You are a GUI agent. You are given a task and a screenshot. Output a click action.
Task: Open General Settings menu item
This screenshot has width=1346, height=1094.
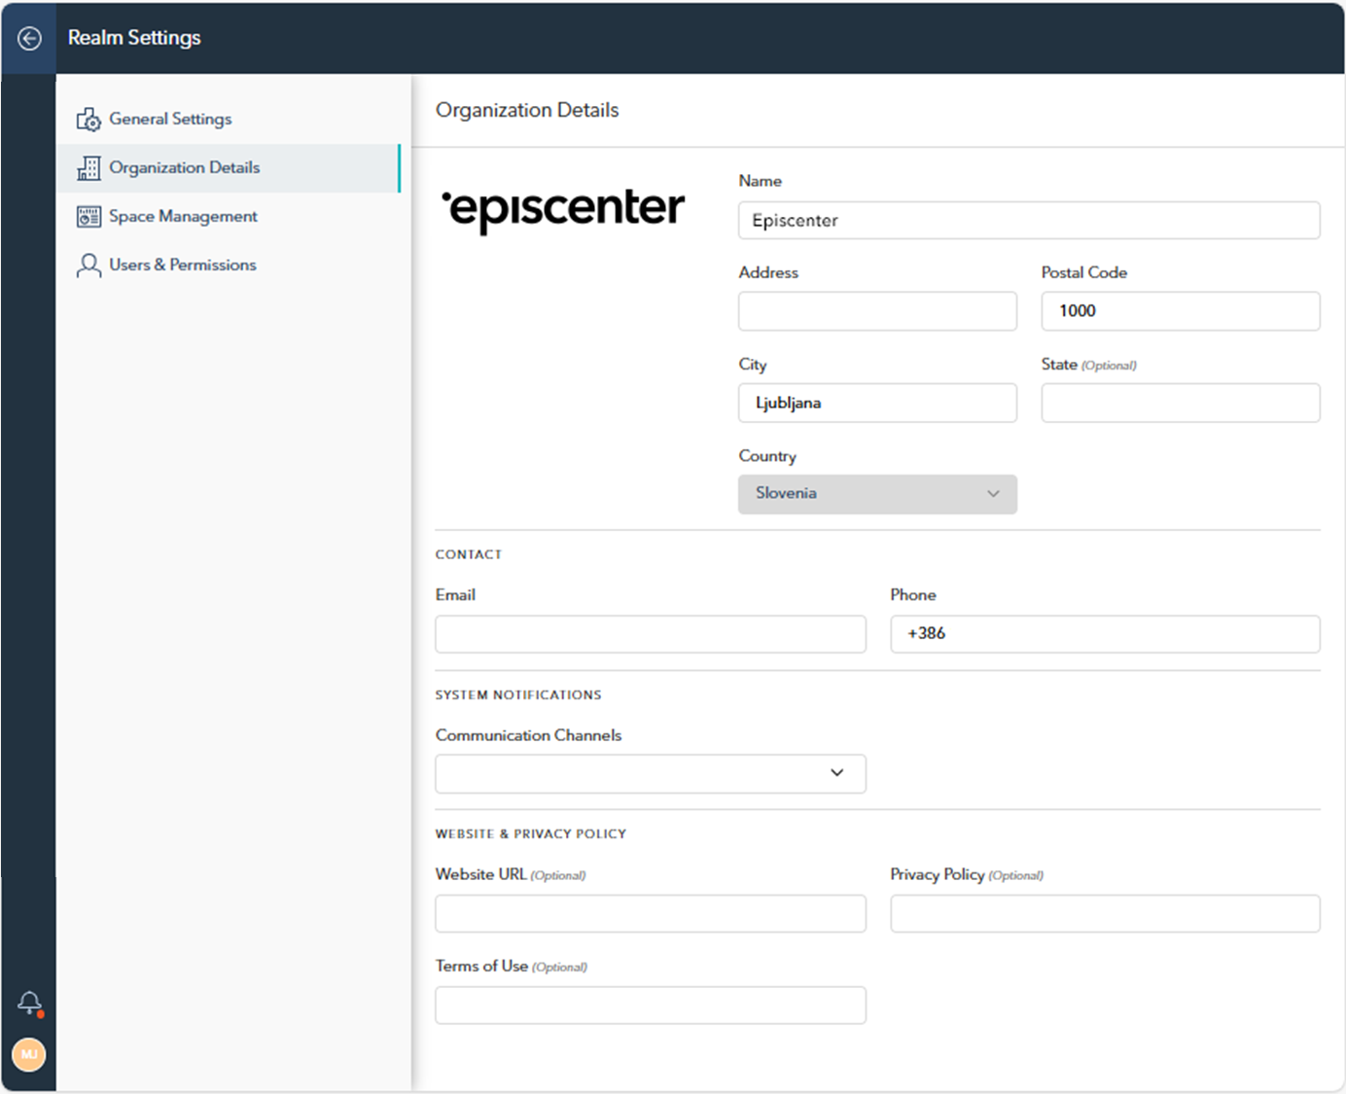pyautogui.click(x=229, y=120)
